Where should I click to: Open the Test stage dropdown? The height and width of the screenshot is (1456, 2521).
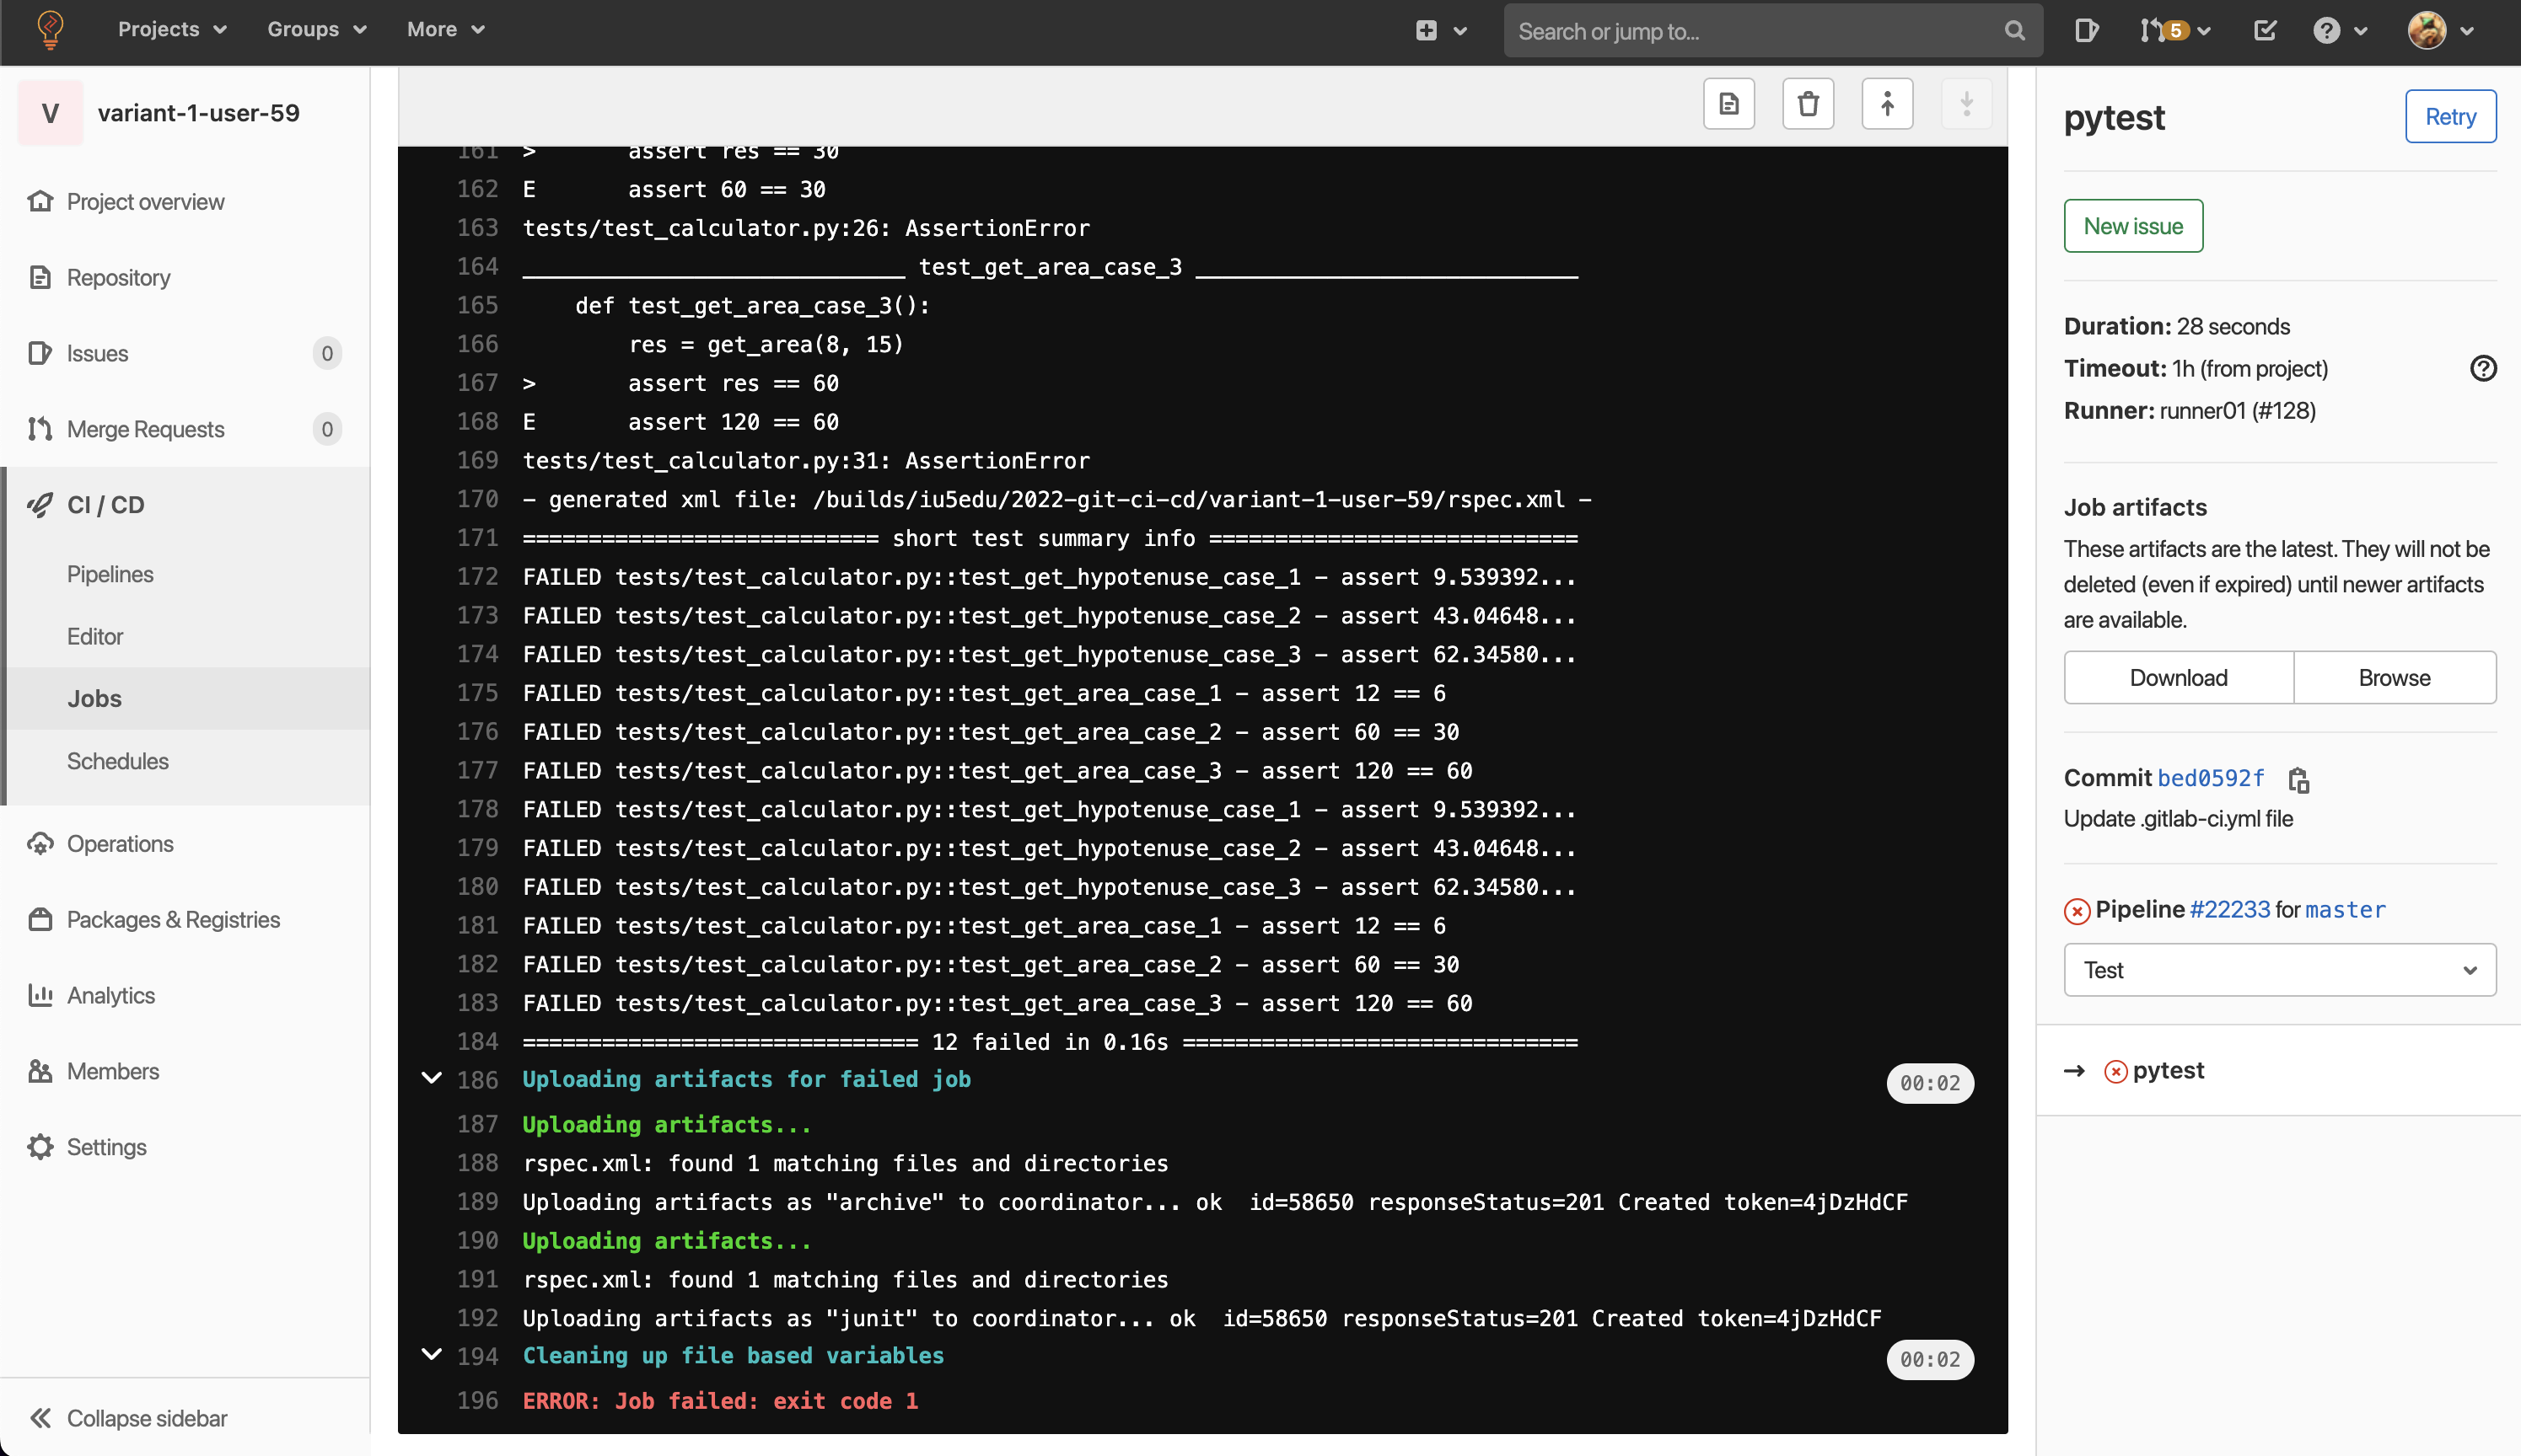coord(2279,970)
